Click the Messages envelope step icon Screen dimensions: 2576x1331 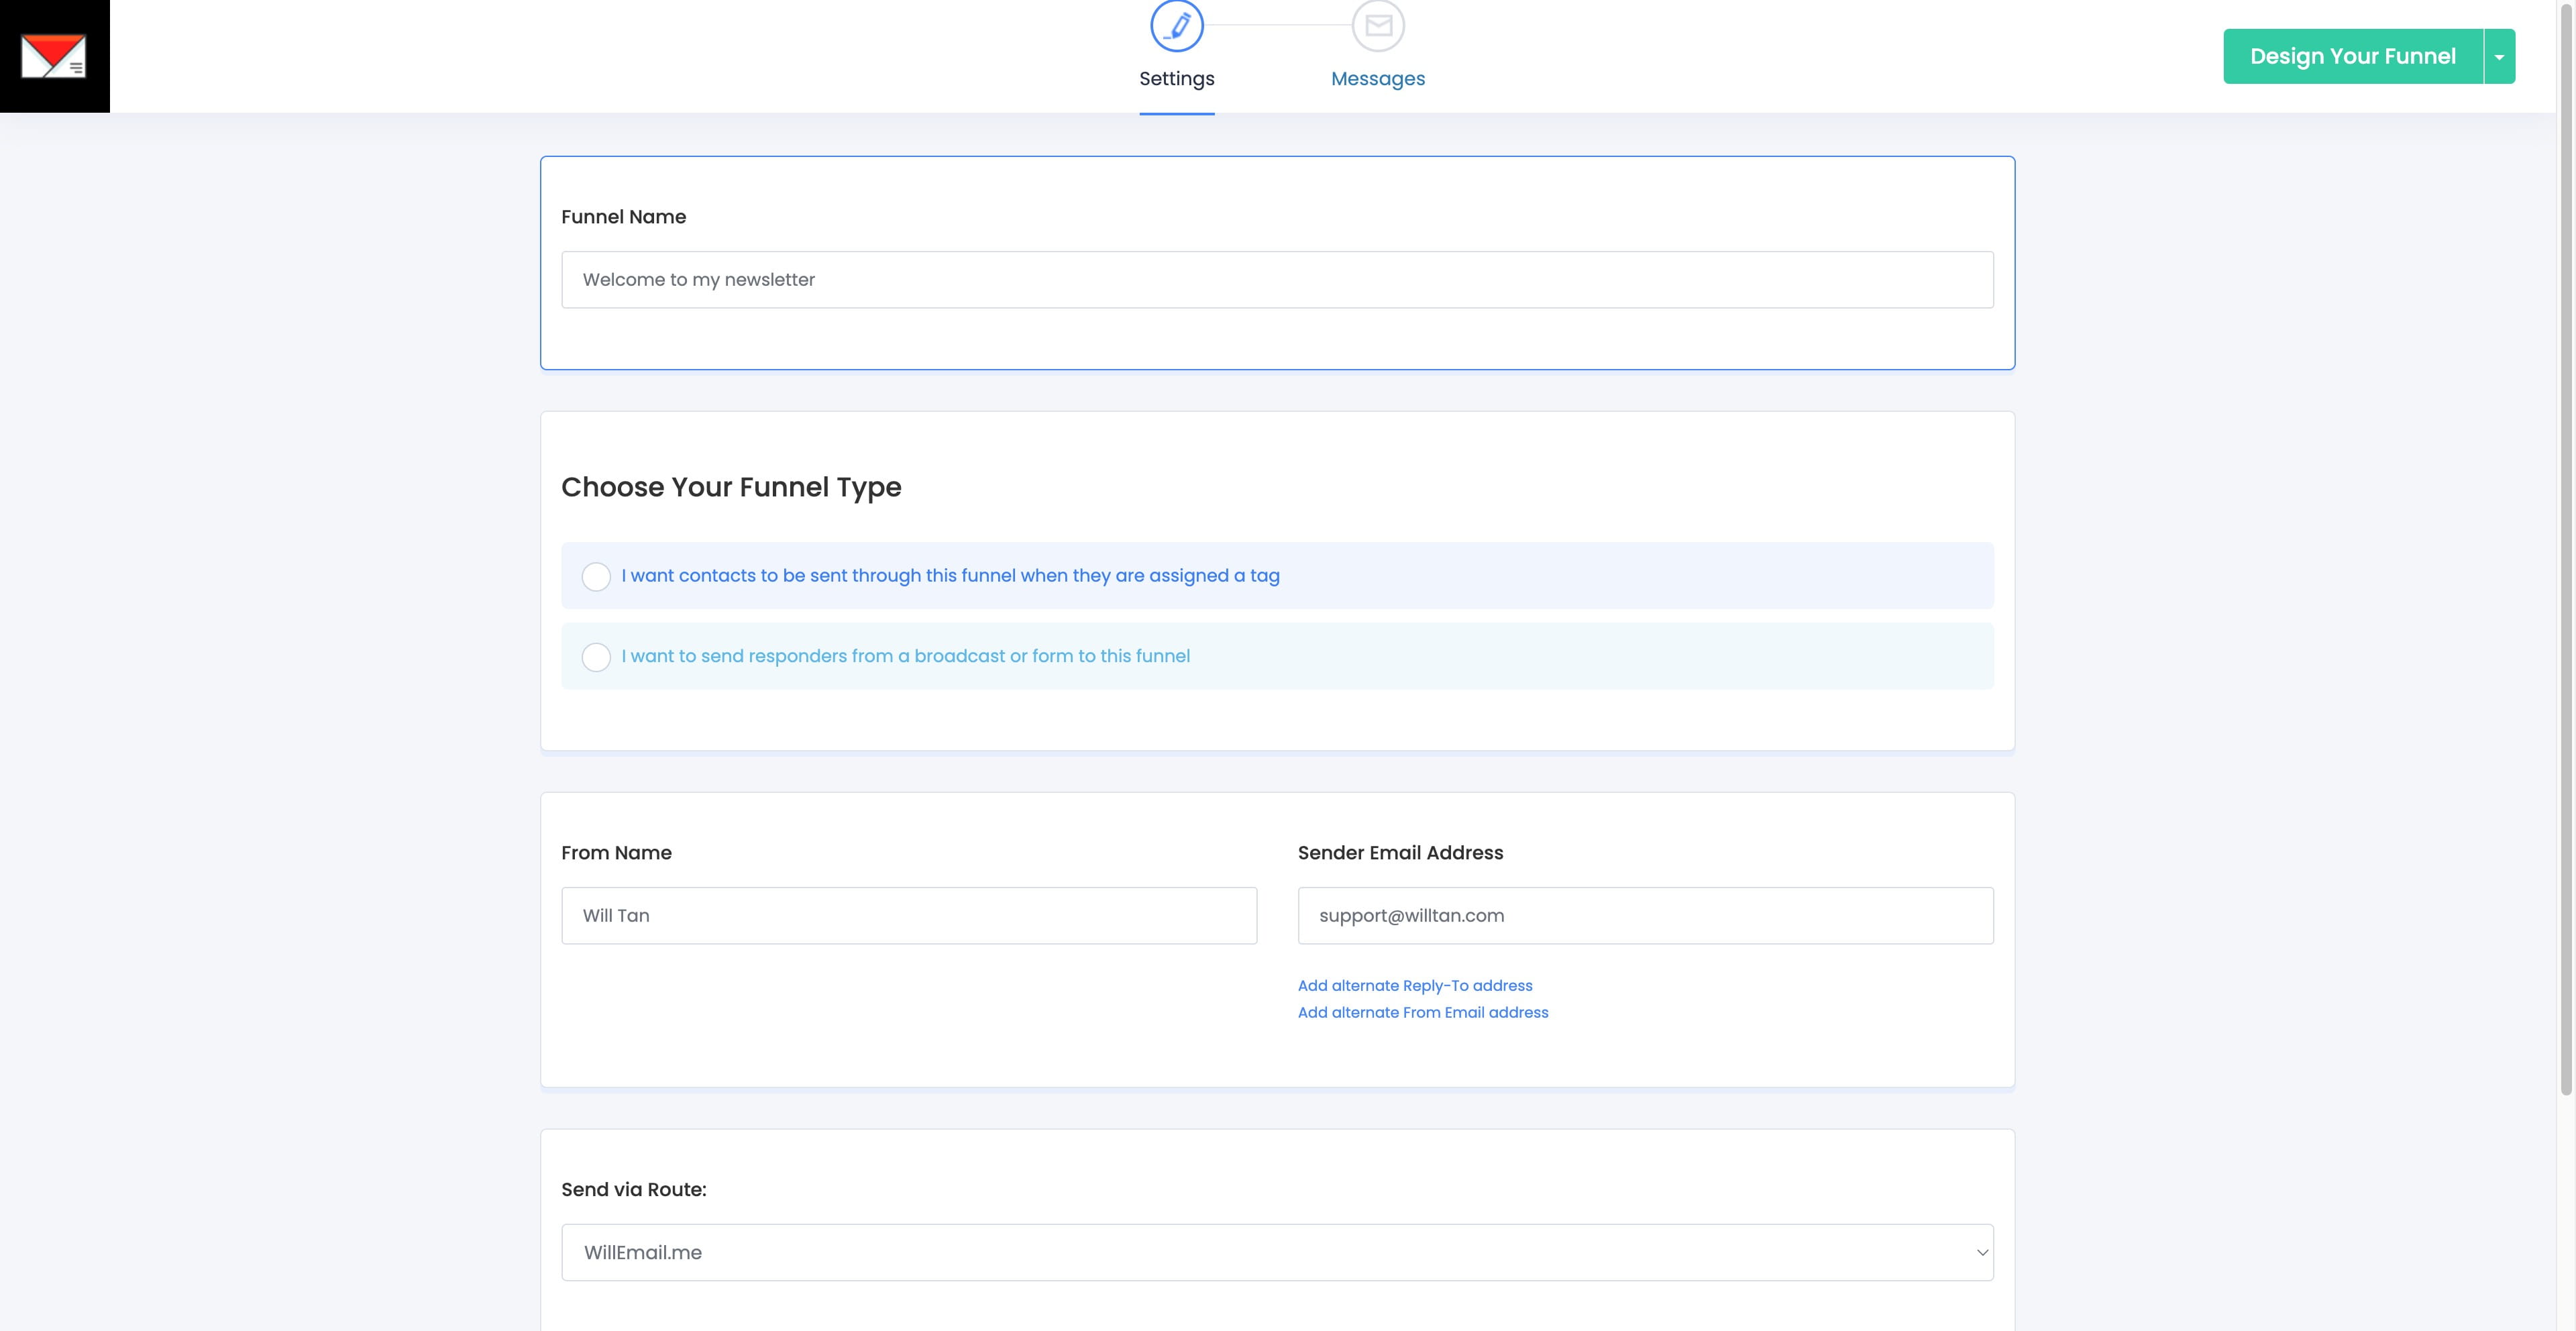tap(1378, 25)
